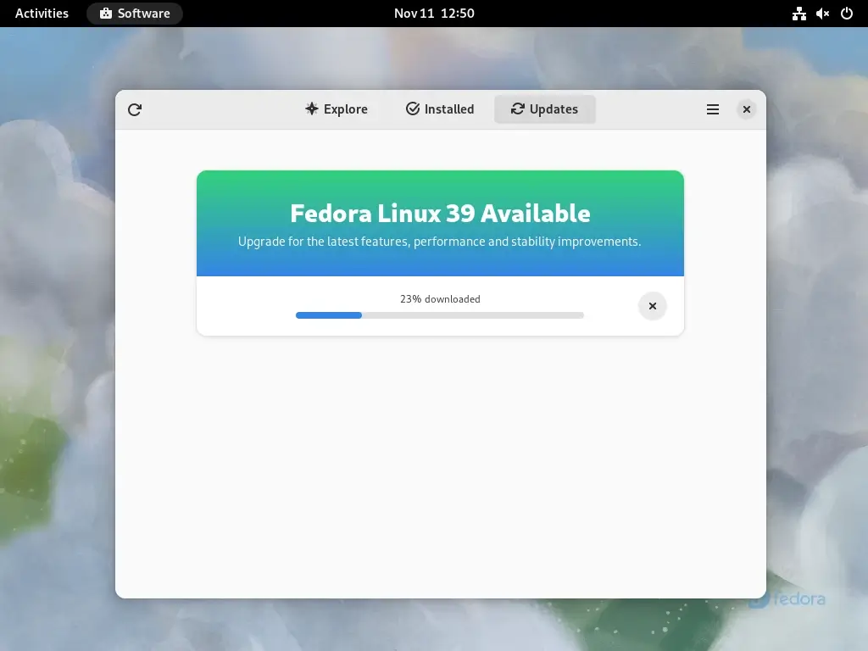The height and width of the screenshot is (651, 868).
Task: Open the power menu icon
Action: coord(847,14)
